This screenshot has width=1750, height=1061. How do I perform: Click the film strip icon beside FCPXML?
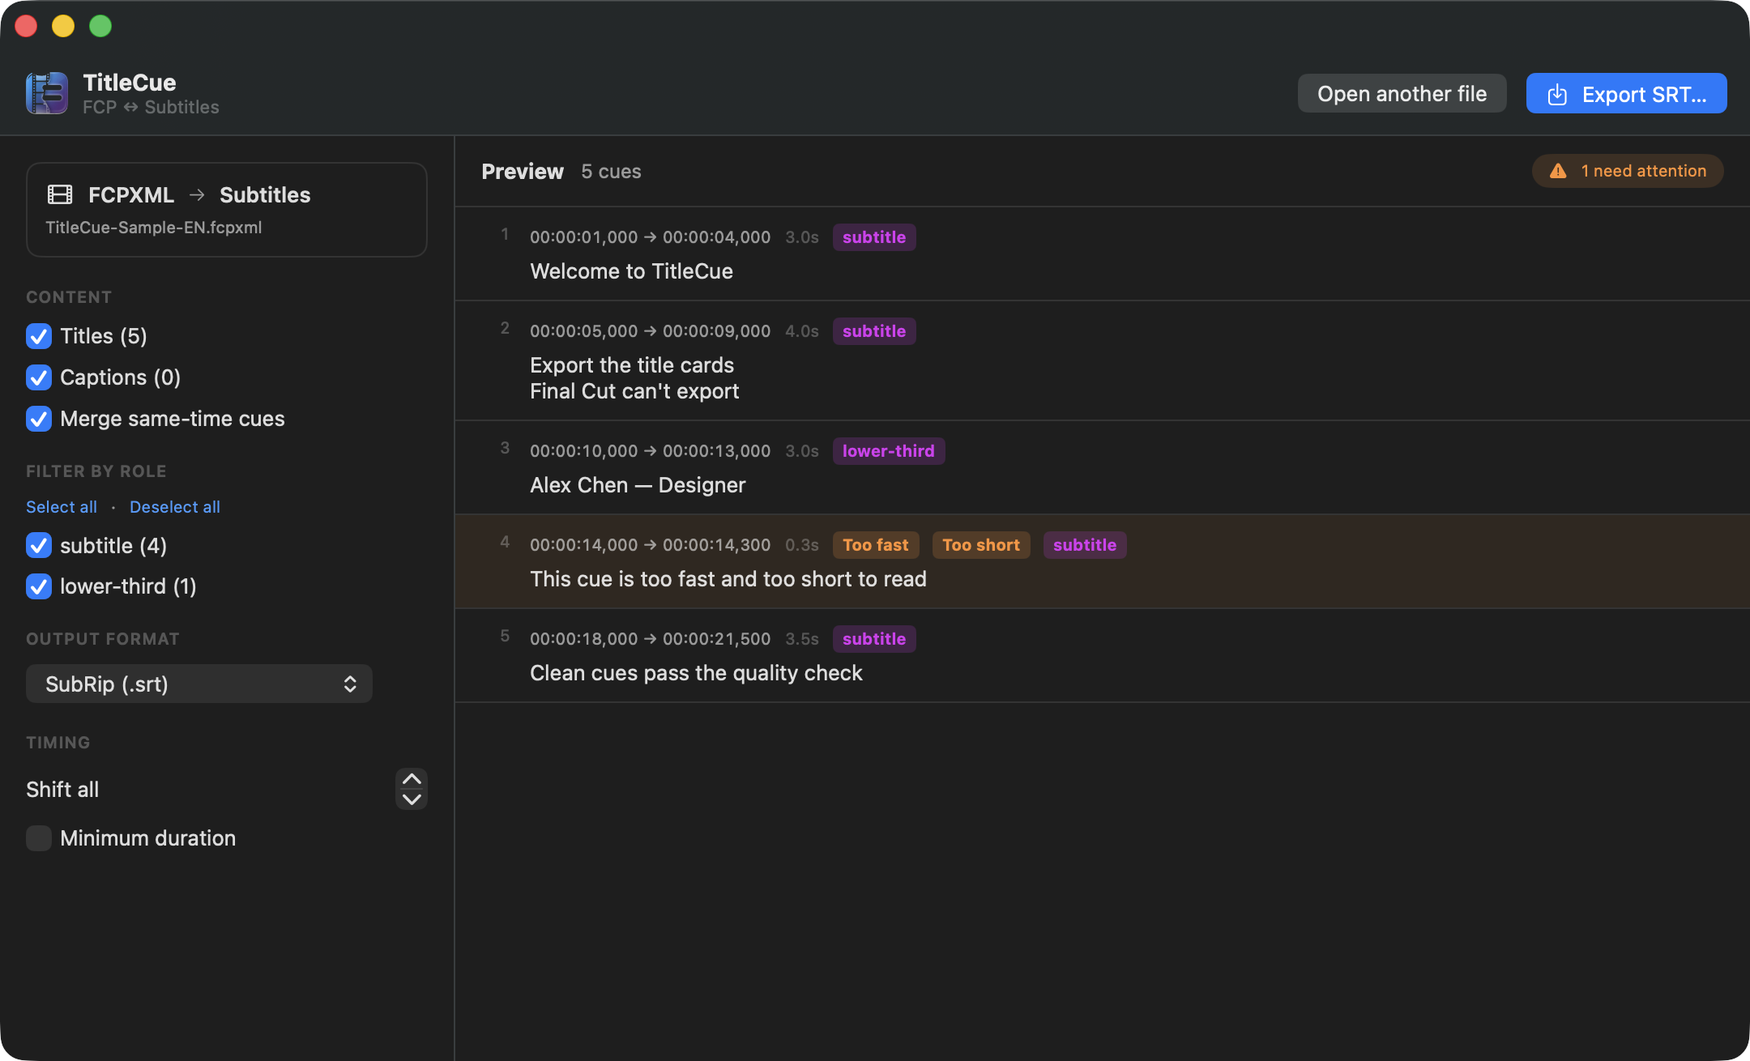click(x=60, y=194)
